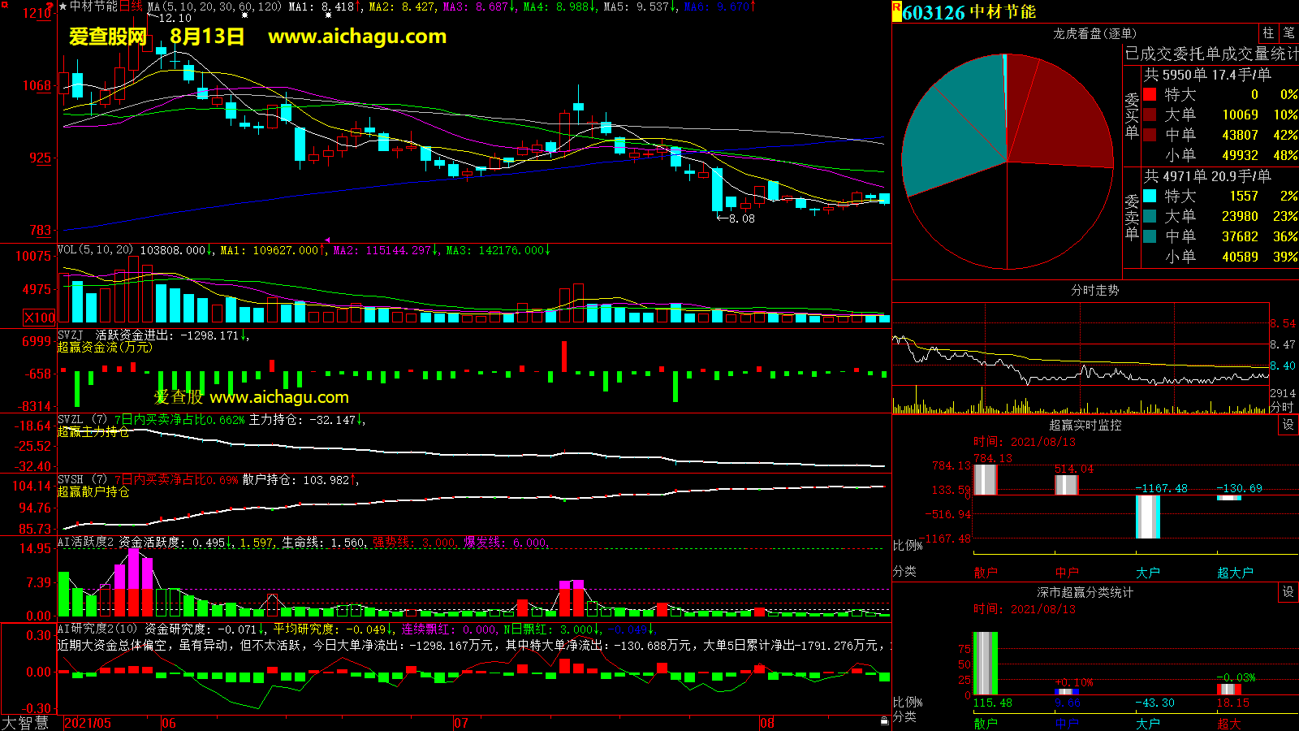Viewport: 1299px width, 731px height.
Task: Open MA(5,10,20,30,60,120) indicator parameters
Action: pyautogui.click(x=214, y=6)
